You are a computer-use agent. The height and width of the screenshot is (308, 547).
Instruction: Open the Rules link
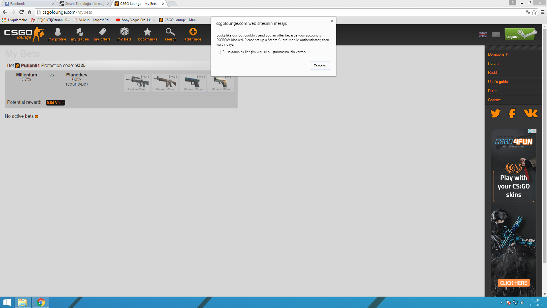click(x=493, y=91)
